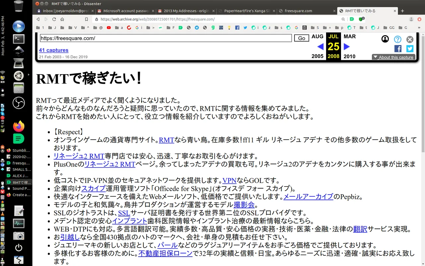Open the Wayback Machine user account icon
425x266 pixels.
click(x=385, y=39)
